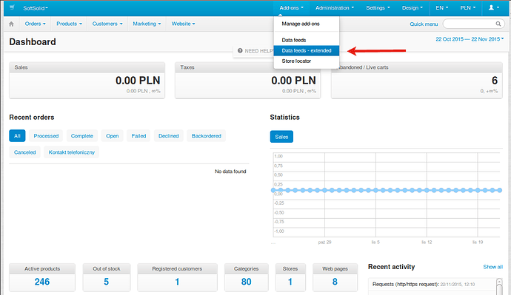511x295 pixels.
Task: Click the Live carts value 6
Action: (495, 81)
